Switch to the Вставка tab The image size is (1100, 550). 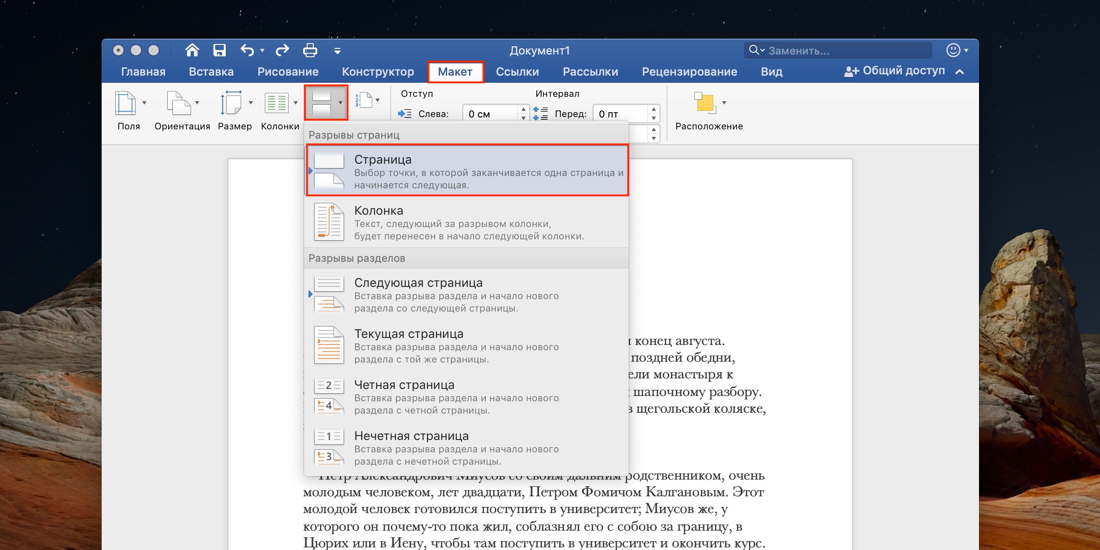tap(211, 72)
